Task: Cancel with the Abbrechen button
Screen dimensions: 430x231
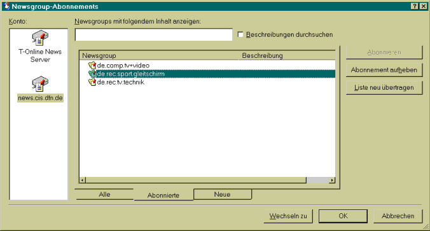Action: point(398,216)
